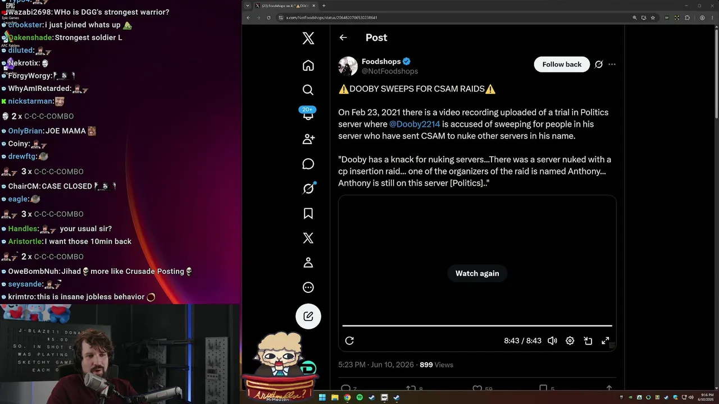
Task: Click the round compose post button
Action: [308, 316]
